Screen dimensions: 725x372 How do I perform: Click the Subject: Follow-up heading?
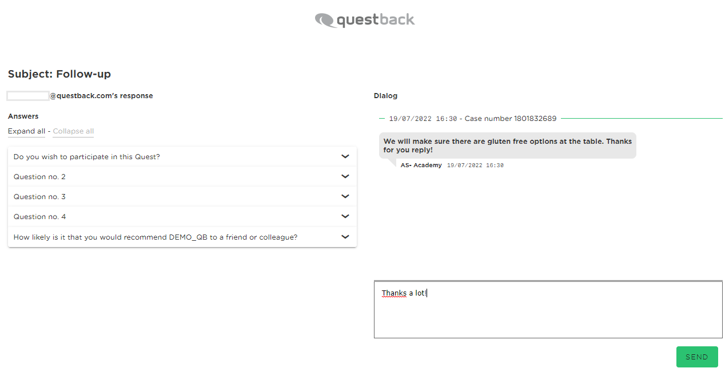click(x=59, y=74)
